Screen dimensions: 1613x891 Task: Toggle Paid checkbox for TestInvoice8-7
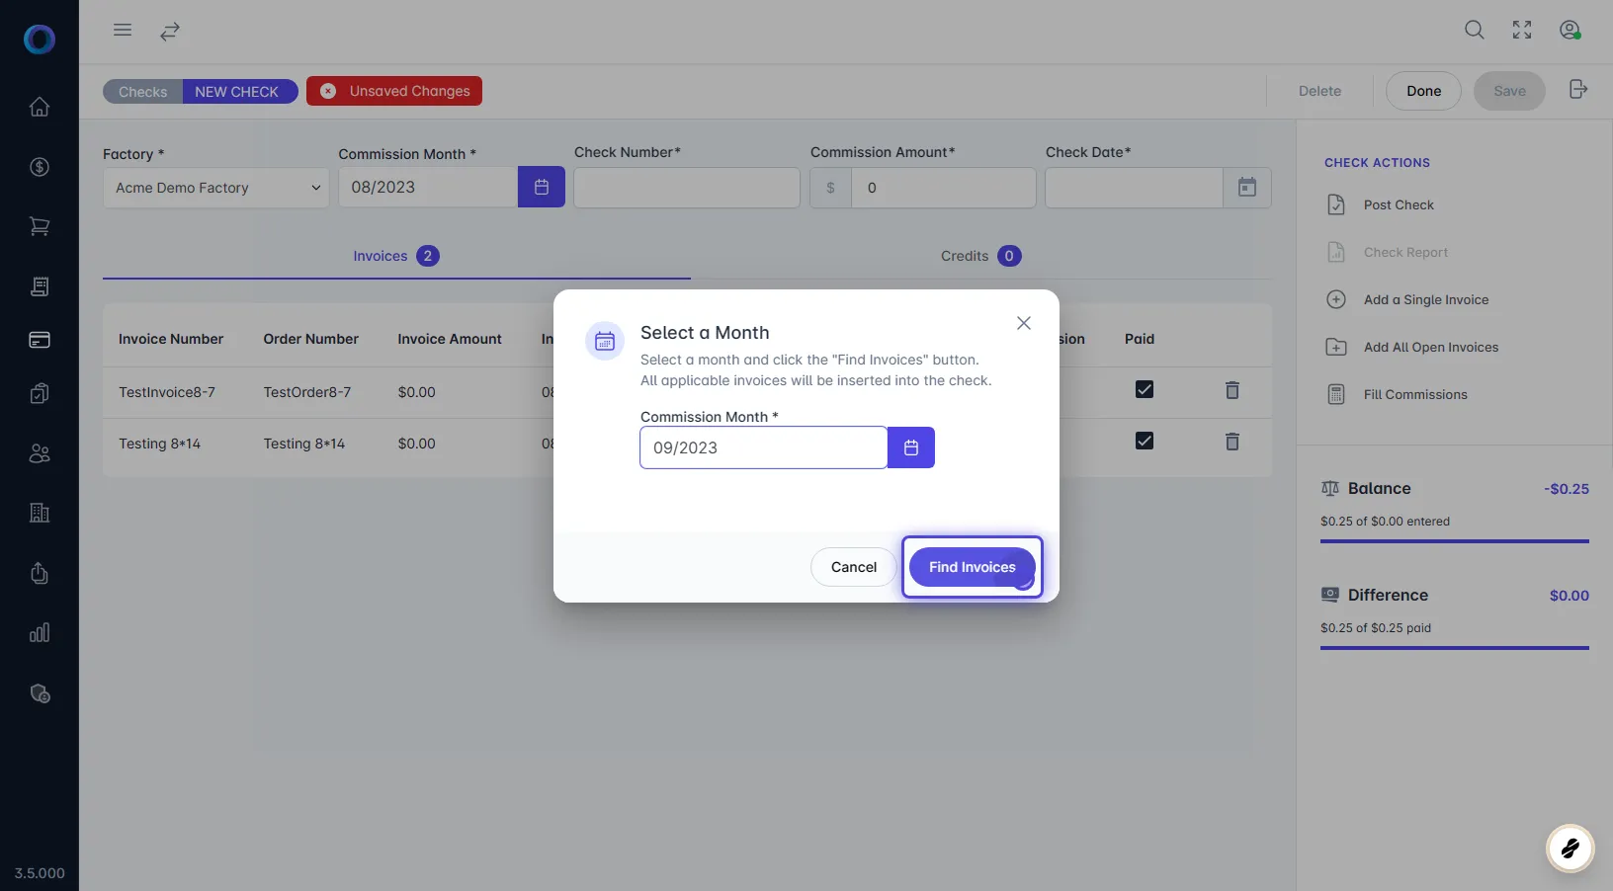click(x=1145, y=389)
